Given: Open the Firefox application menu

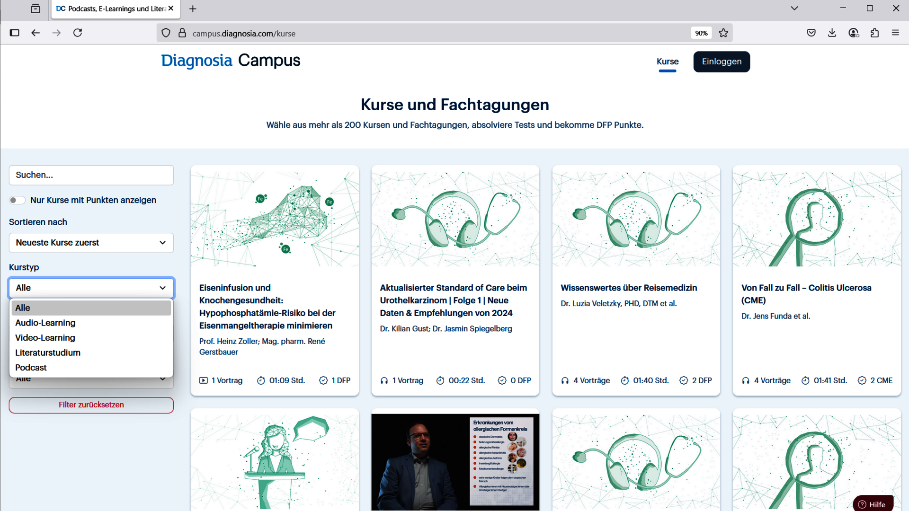Looking at the screenshot, I should tap(895, 33).
